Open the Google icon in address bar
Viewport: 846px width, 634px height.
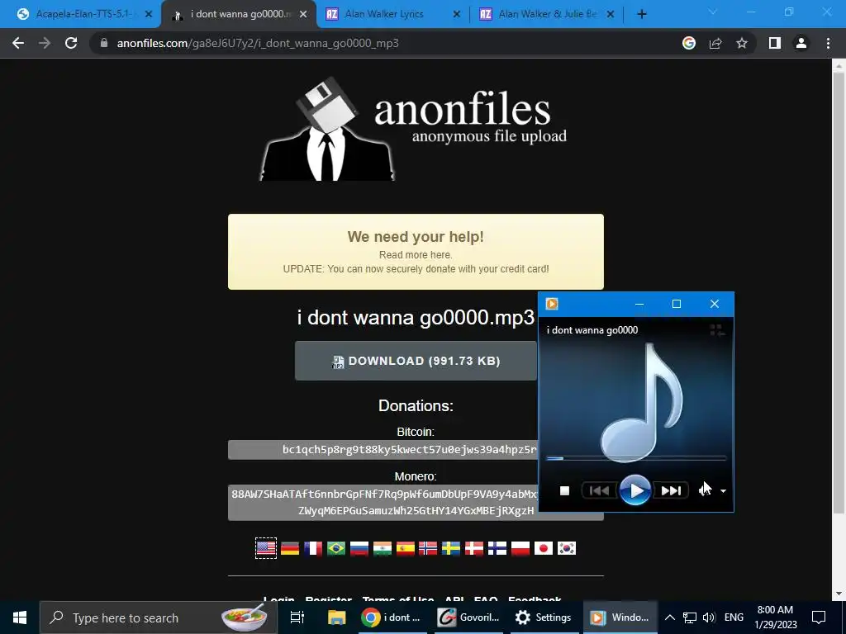point(689,43)
